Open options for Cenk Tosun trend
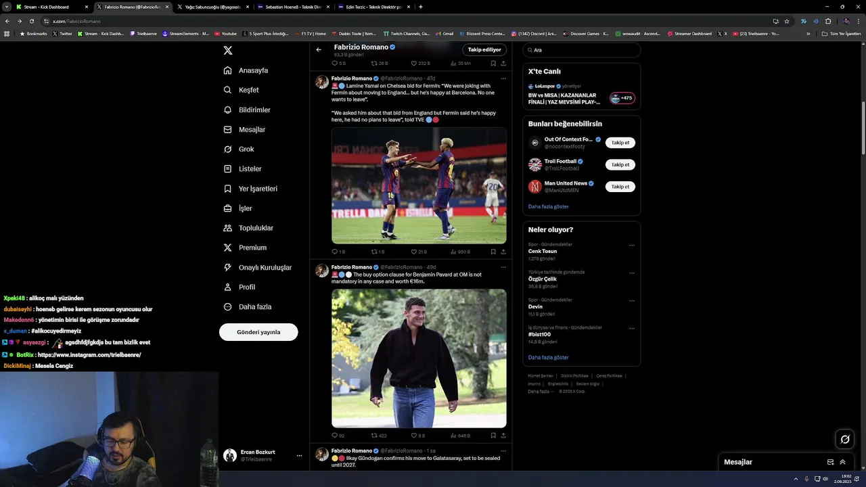The image size is (866, 487). pyautogui.click(x=632, y=245)
